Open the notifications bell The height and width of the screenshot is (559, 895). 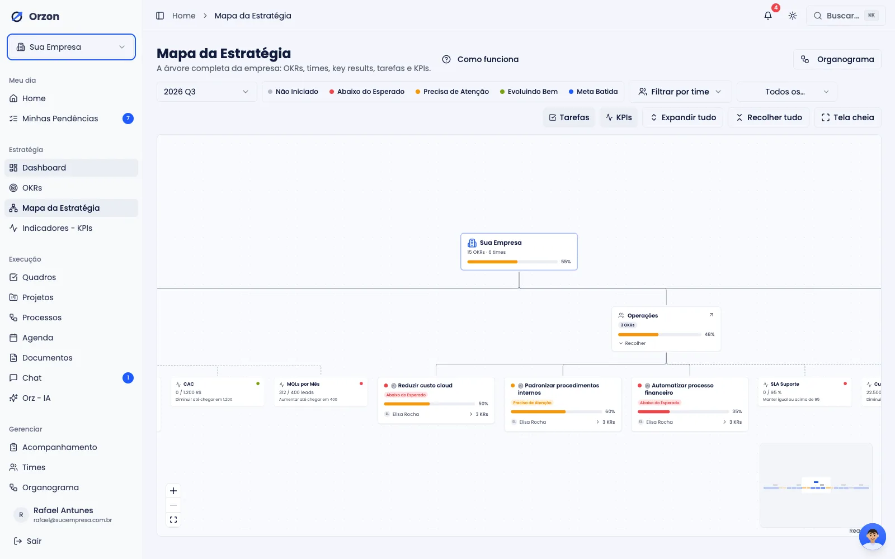click(x=768, y=16)
